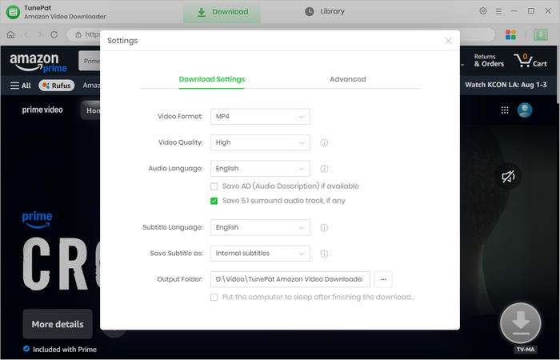This screenshot has height=360, width=560.
Task: Close the Settings dialog
Action: click(448, 41)
